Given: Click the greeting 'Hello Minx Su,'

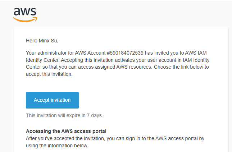Looking at the screenshot, I should coord(42,41).
